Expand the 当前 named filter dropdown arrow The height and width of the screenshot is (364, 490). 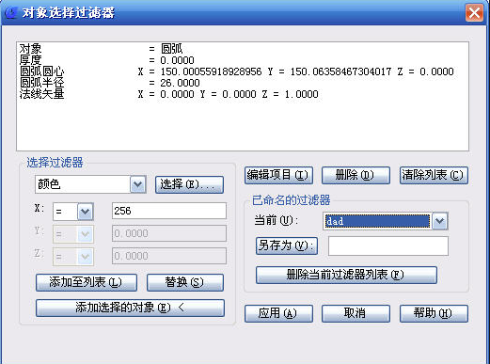point(440,221)
